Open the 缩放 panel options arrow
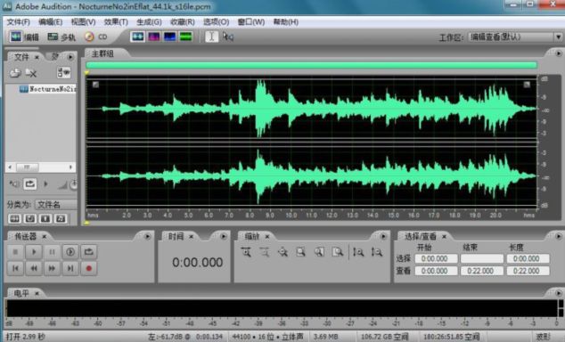The image size is (565, 342). point(383,237)
